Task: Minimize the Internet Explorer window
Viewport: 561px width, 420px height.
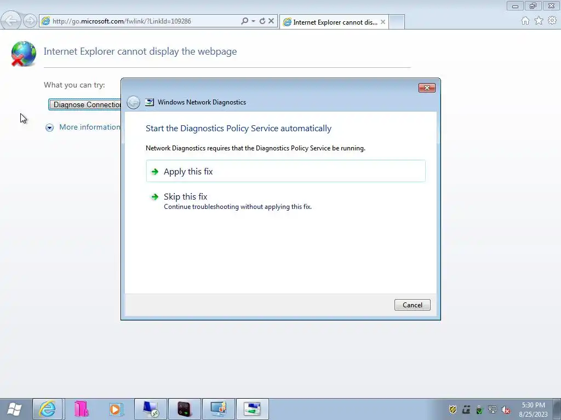Action: (515, 6)
